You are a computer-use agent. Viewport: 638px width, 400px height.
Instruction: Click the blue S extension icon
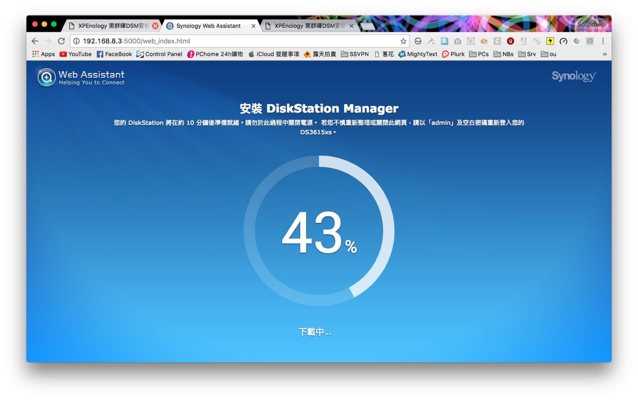coord(444,41)
